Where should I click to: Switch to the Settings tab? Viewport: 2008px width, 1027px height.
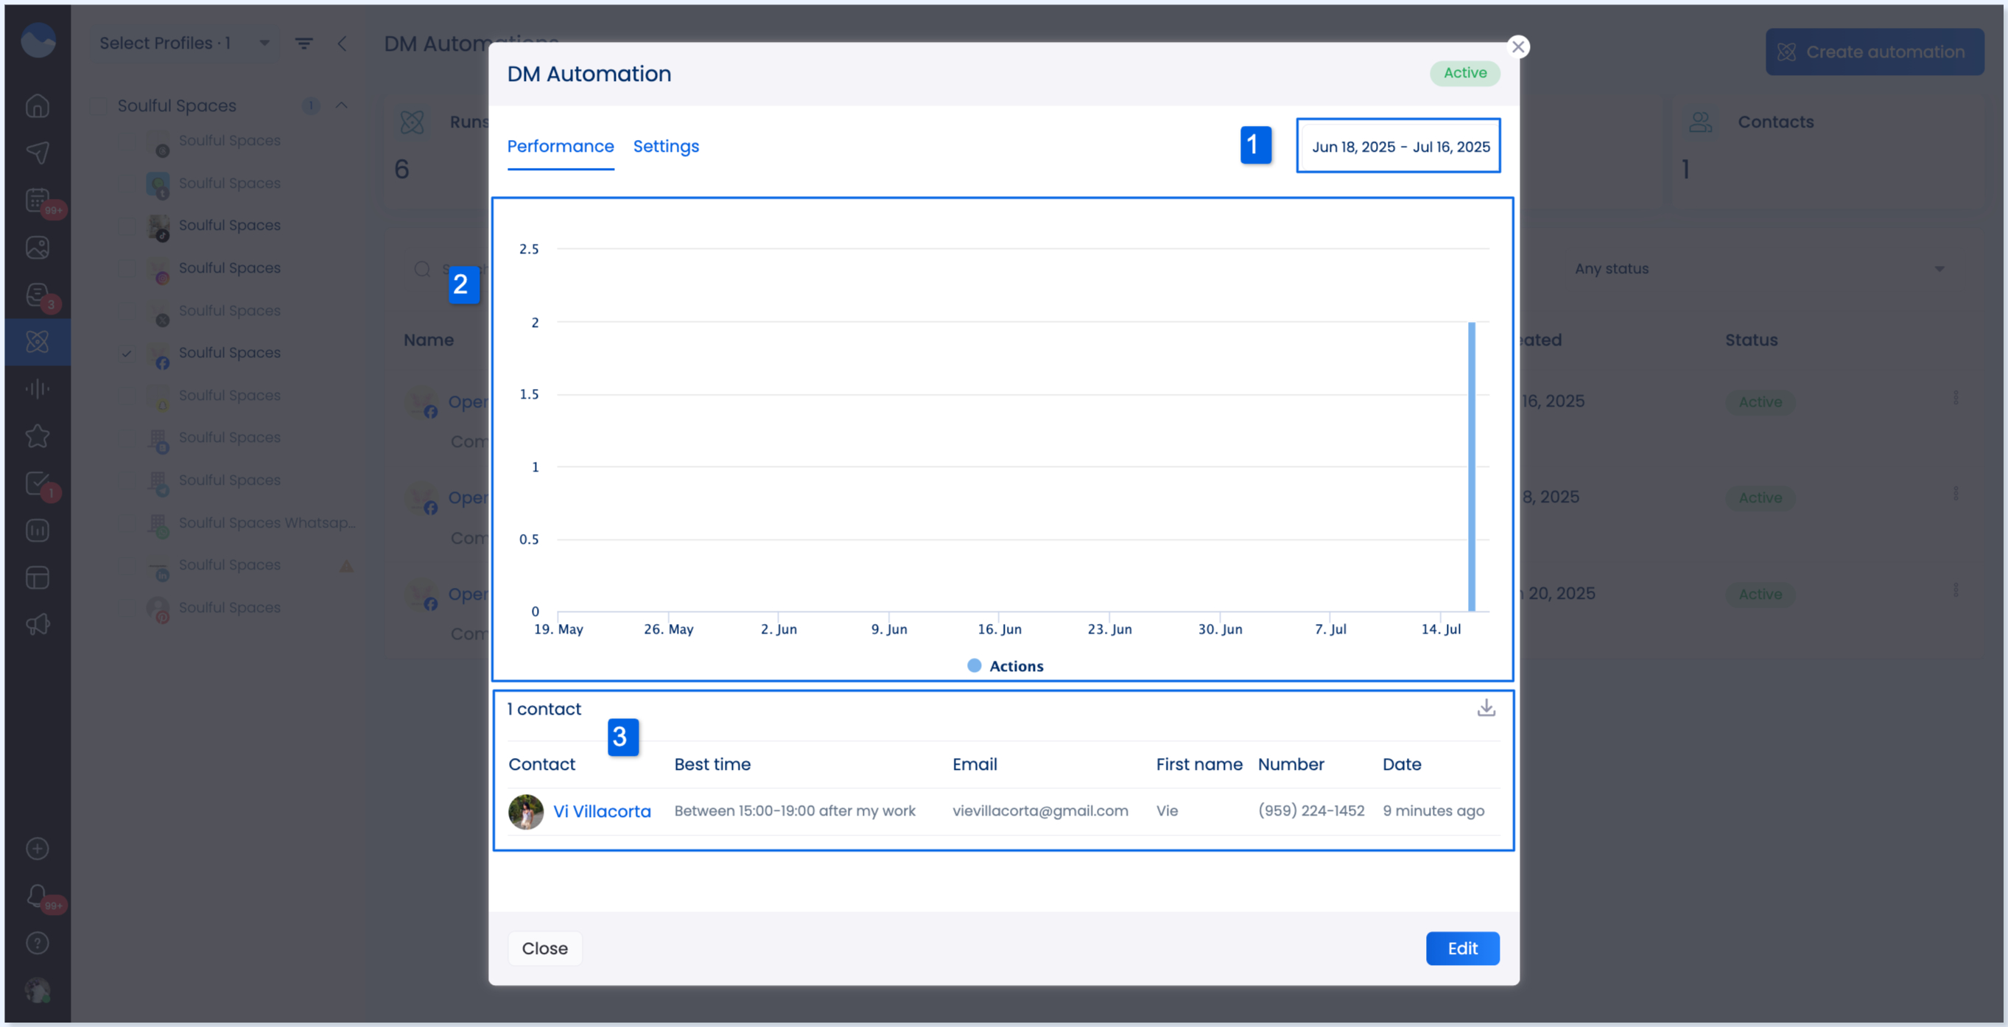[x=666, y=147]
